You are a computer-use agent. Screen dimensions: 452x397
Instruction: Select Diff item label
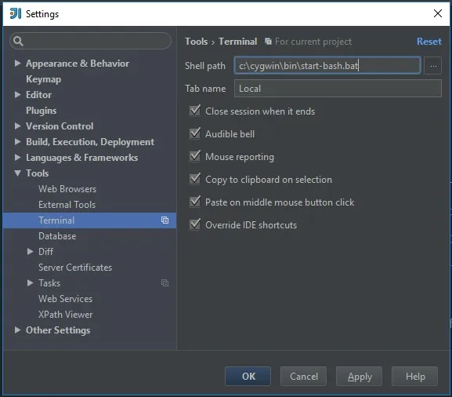[46, 252]
